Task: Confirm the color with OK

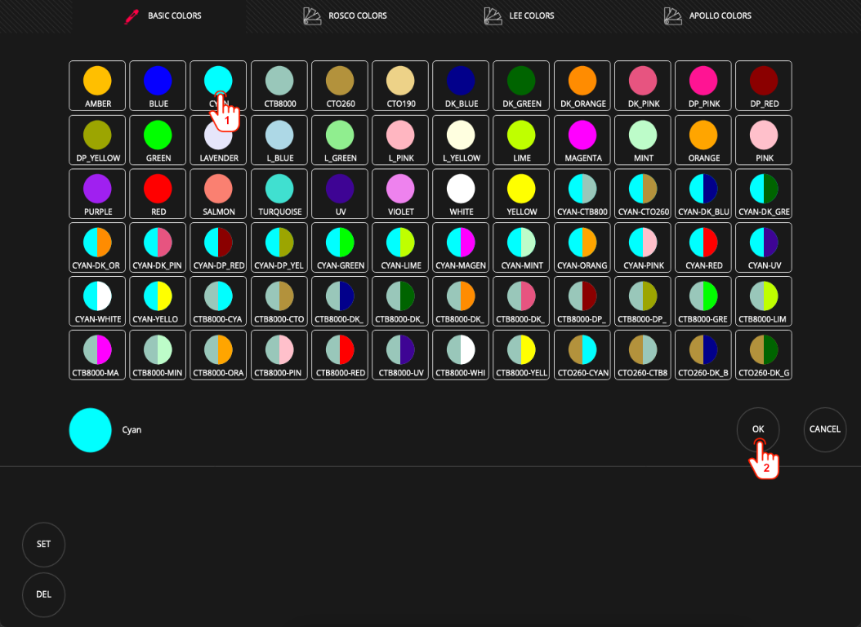Action: 758,429
